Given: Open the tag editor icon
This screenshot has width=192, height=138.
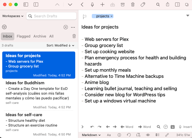Looking at the screenshot, I should click(143, 5).
